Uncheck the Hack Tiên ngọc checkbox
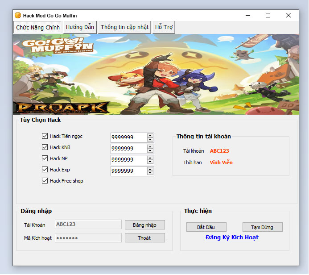 [45, 136]
